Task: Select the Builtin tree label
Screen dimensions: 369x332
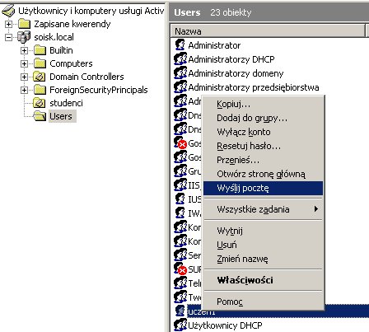Action: pos(61,50)
